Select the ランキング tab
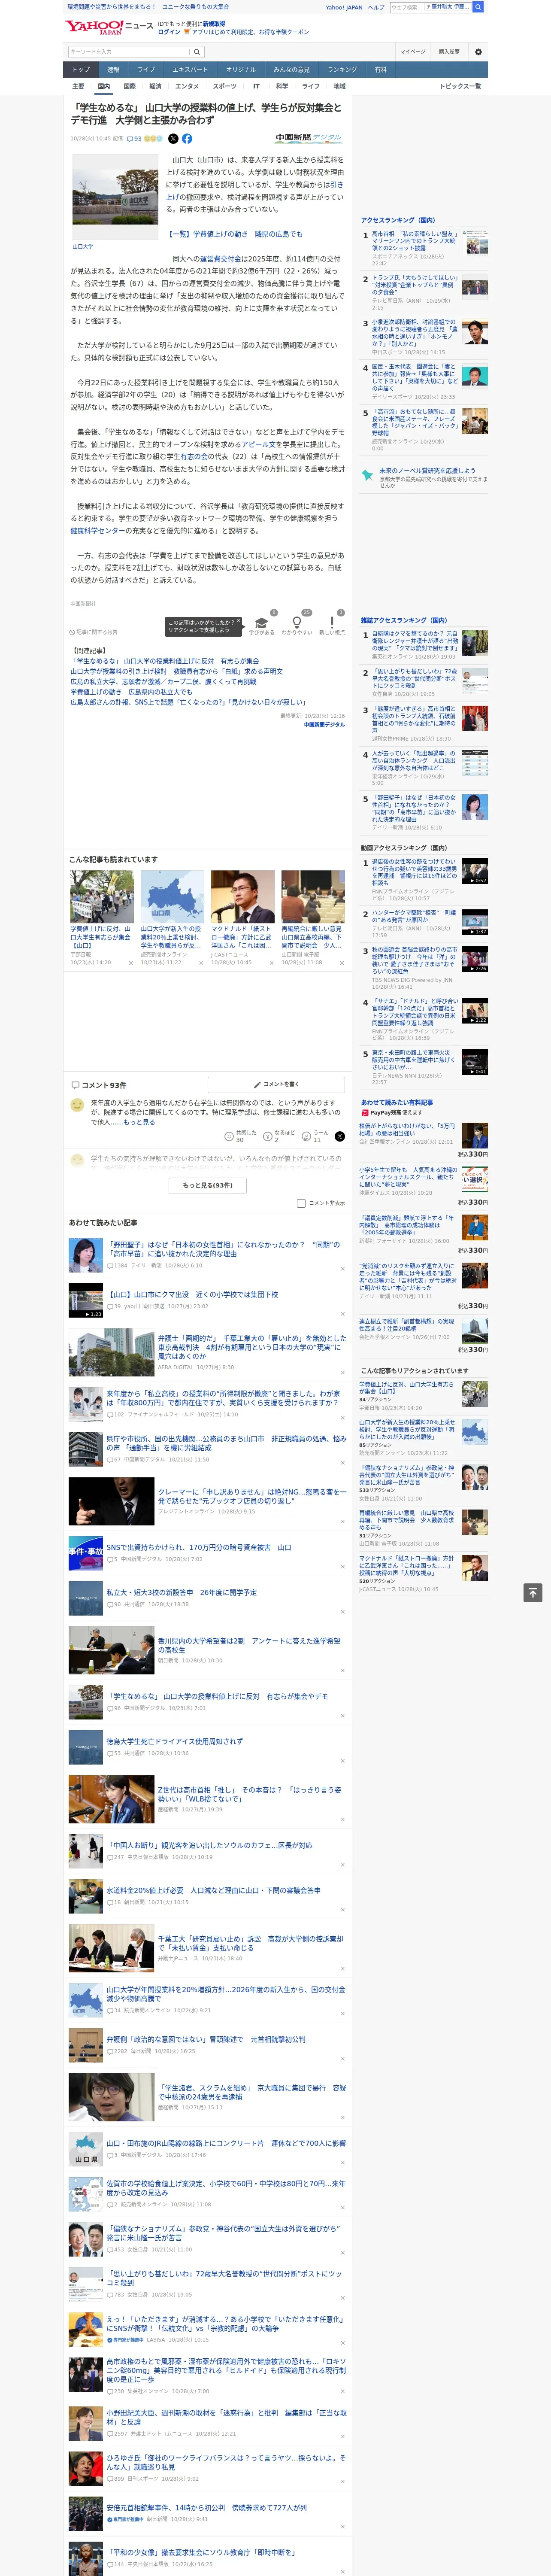Image resolution: width=551 pixels, height=2576 pixels. 342,70
